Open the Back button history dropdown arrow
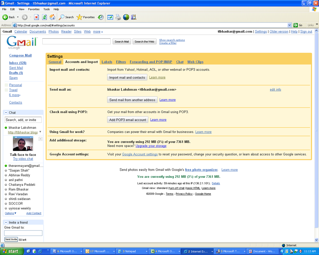This screenshot has width=319, height=255. pyautogui.click(x=18, y=17)
